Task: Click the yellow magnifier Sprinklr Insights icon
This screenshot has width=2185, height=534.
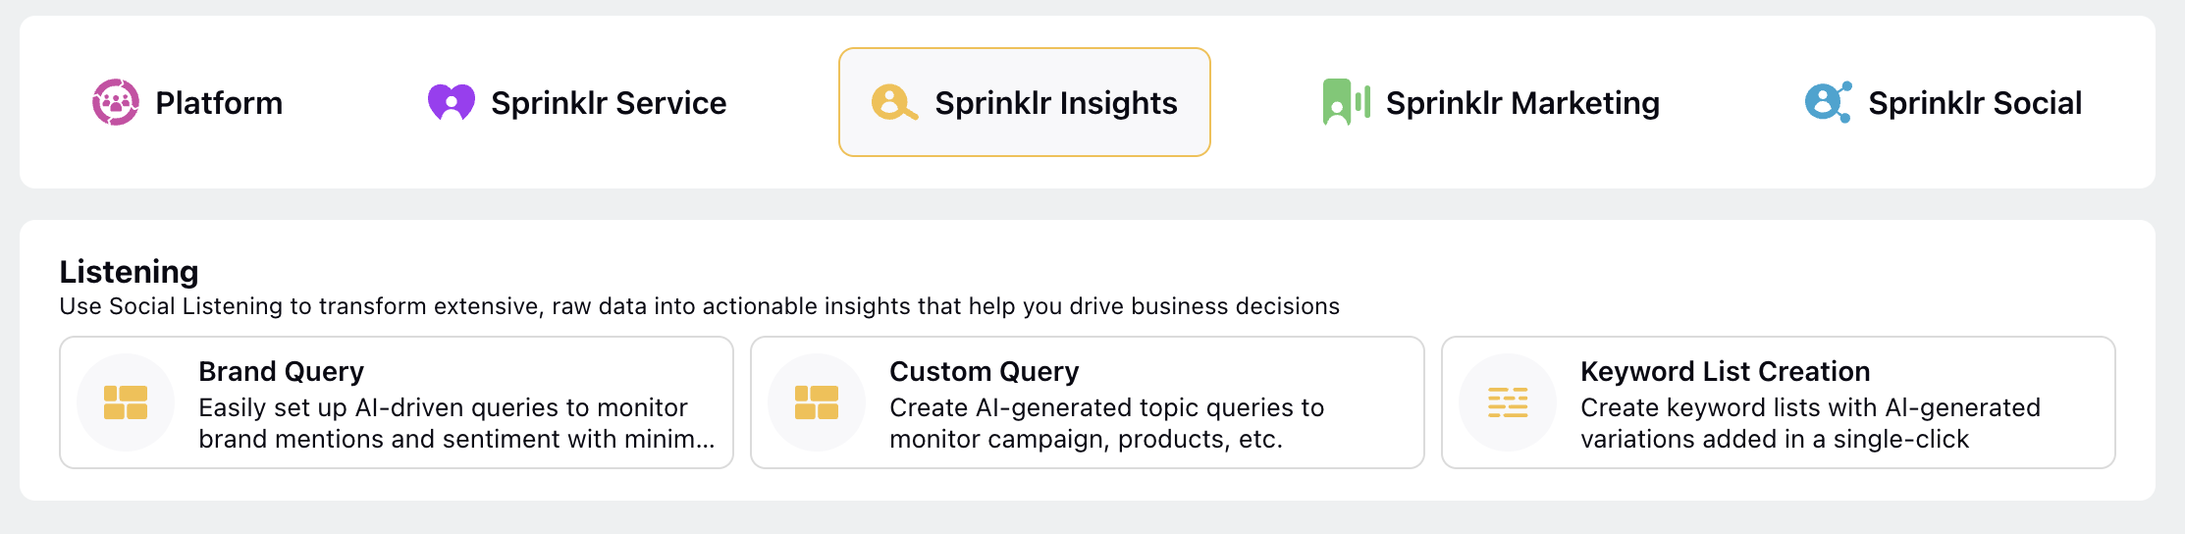Action: [x=894, y=102]
